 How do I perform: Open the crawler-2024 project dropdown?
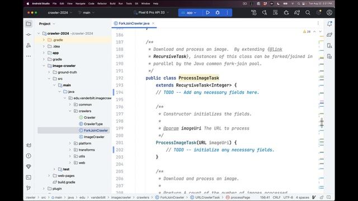[60, 13]
